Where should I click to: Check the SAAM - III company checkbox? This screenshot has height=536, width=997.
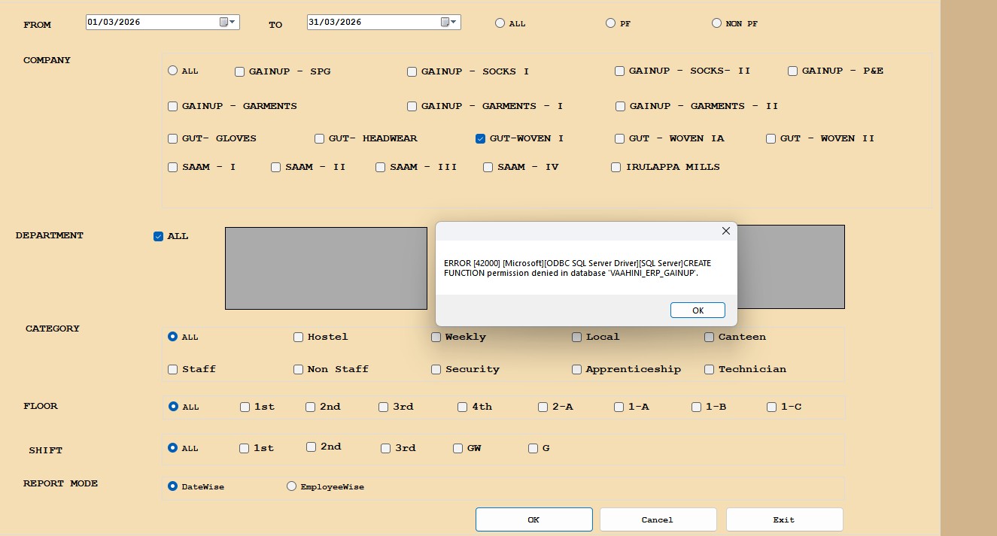(380, 167)
